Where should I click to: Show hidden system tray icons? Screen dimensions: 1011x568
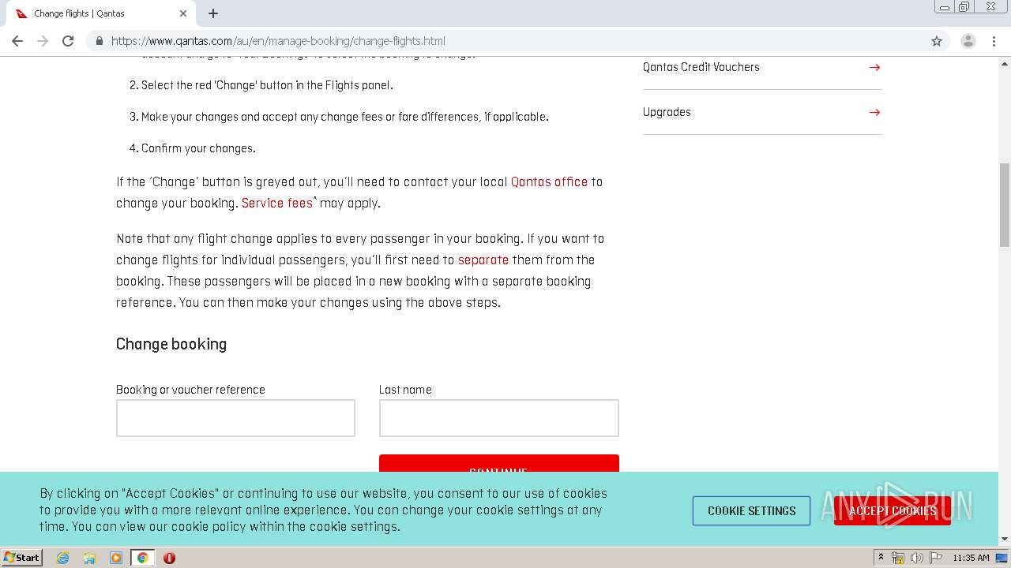click(x=881, y=558)
